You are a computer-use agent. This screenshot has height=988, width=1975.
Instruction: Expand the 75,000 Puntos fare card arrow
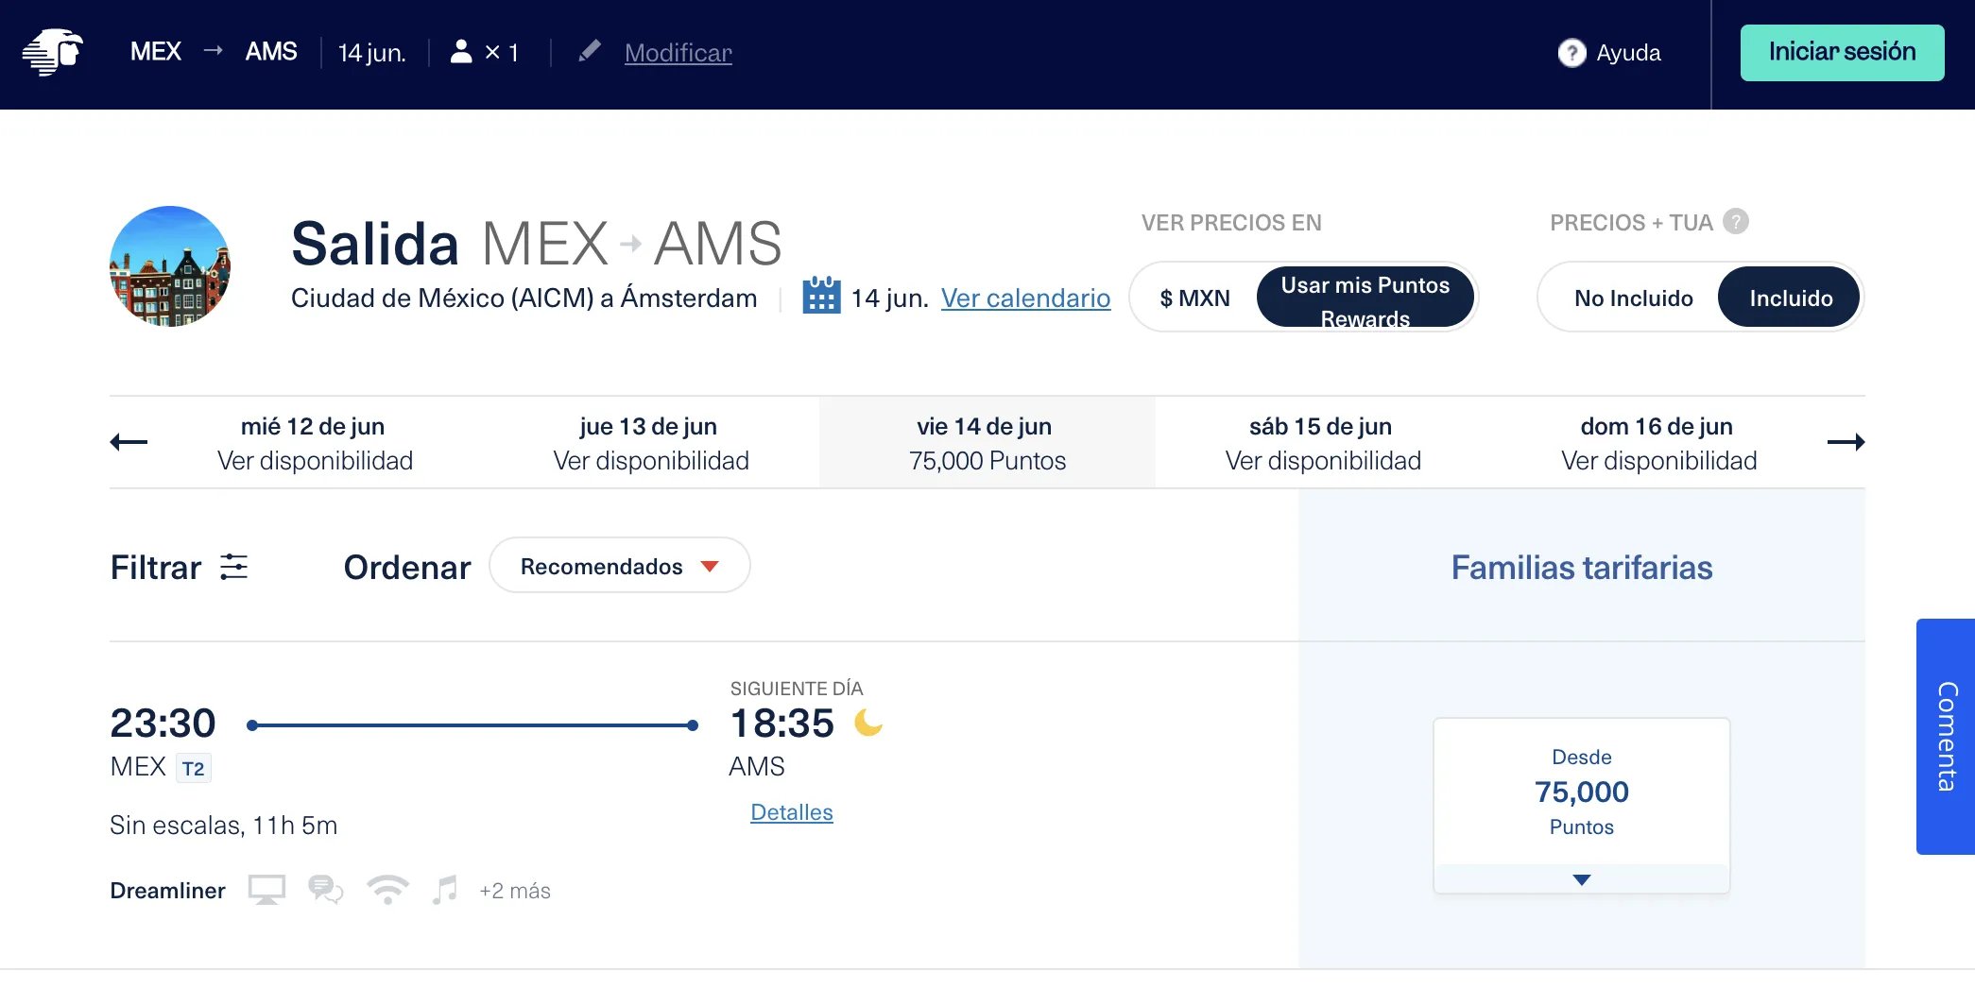[1581, 879]
